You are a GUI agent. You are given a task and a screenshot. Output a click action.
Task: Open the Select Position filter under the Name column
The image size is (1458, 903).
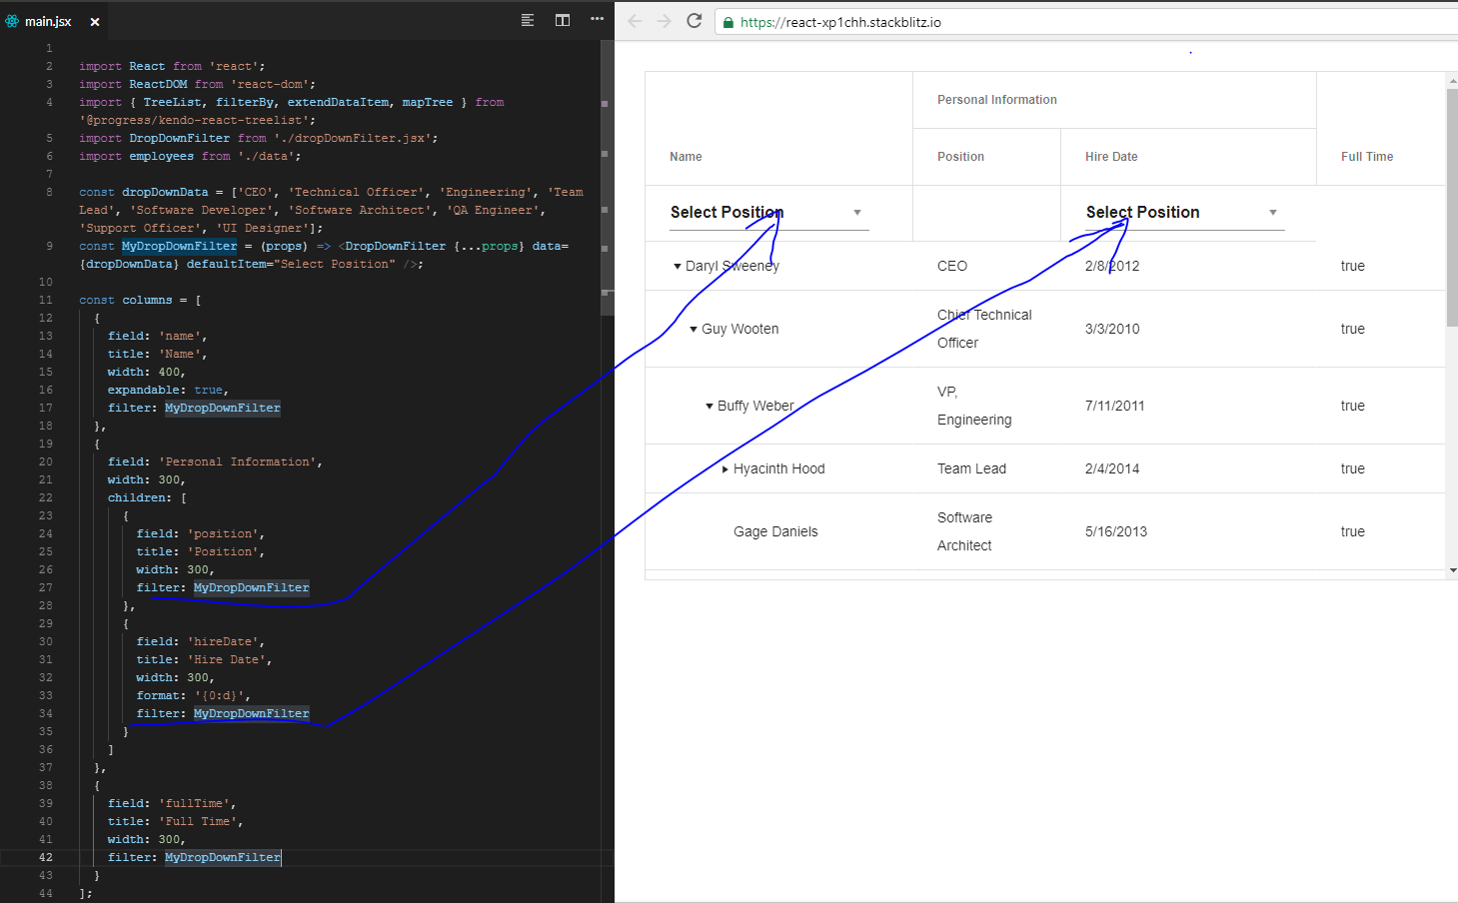coord(856,213)
